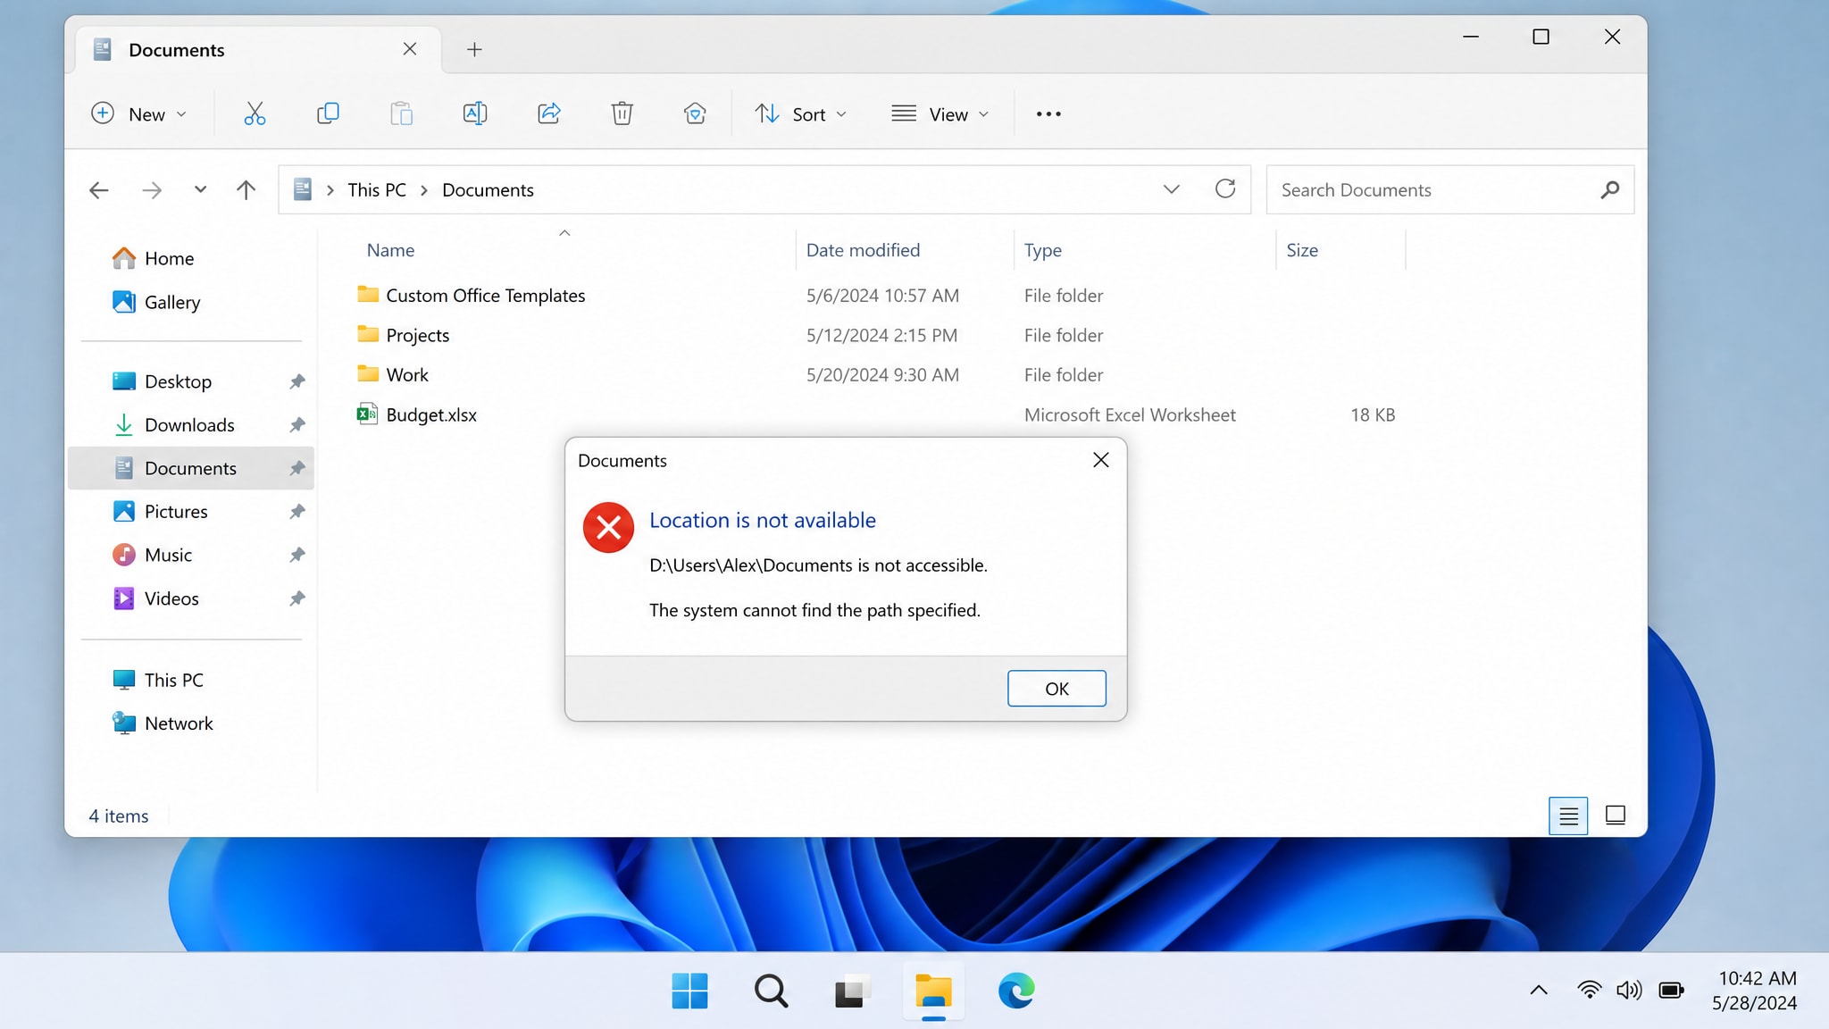The width and height of the screenshot is (1829, 1029).
Task: Go forward with the right arrow
Action: coord(152,189)
